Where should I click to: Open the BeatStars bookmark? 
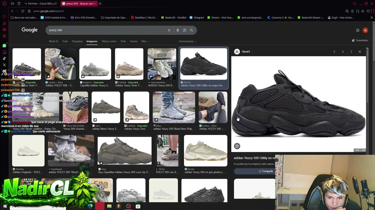click(144, 17)
